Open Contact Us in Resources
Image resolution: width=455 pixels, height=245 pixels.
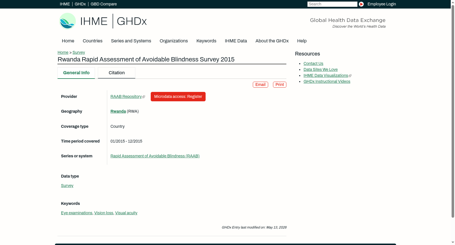pyautogui.click(x=313, y=63)
